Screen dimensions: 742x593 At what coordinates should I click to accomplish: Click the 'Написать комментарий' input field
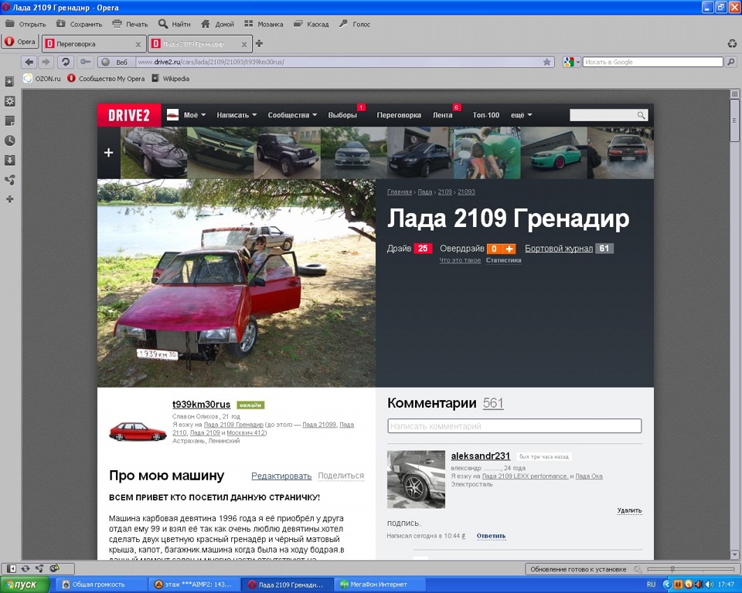pos(514,426)
